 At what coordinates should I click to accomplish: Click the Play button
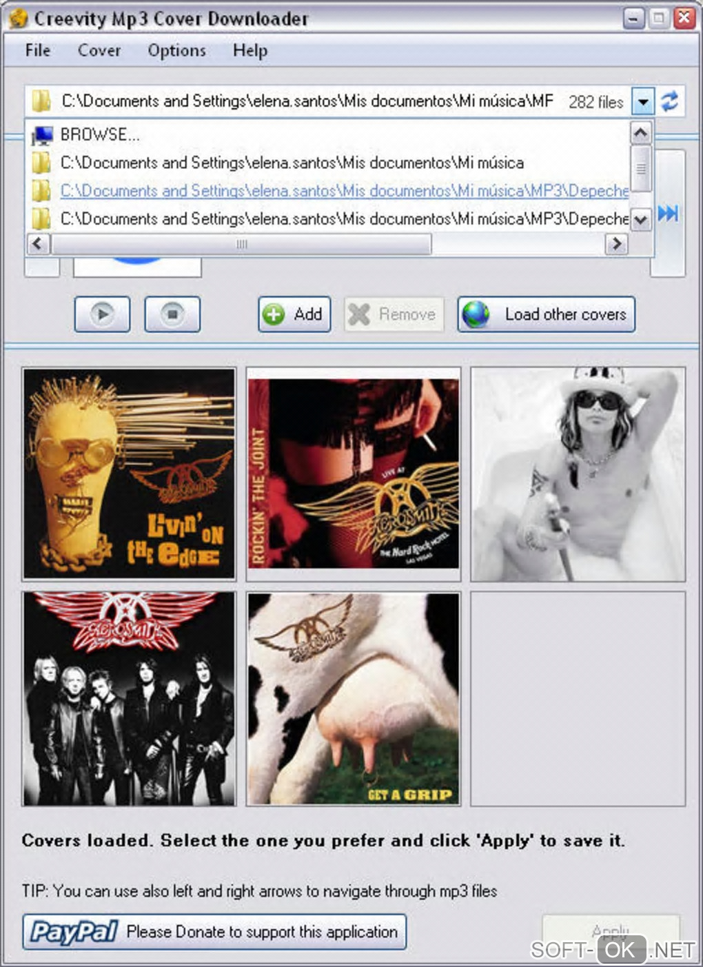click(102, 314)
